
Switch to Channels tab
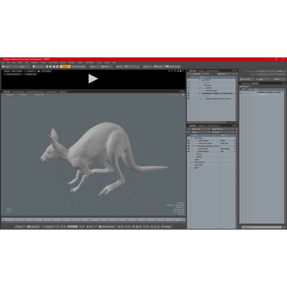(x=201, y=126)
